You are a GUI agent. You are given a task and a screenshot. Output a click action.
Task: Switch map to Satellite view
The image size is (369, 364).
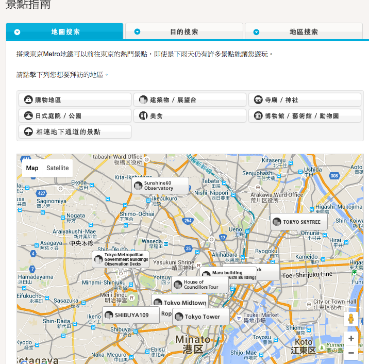point(57,168)
